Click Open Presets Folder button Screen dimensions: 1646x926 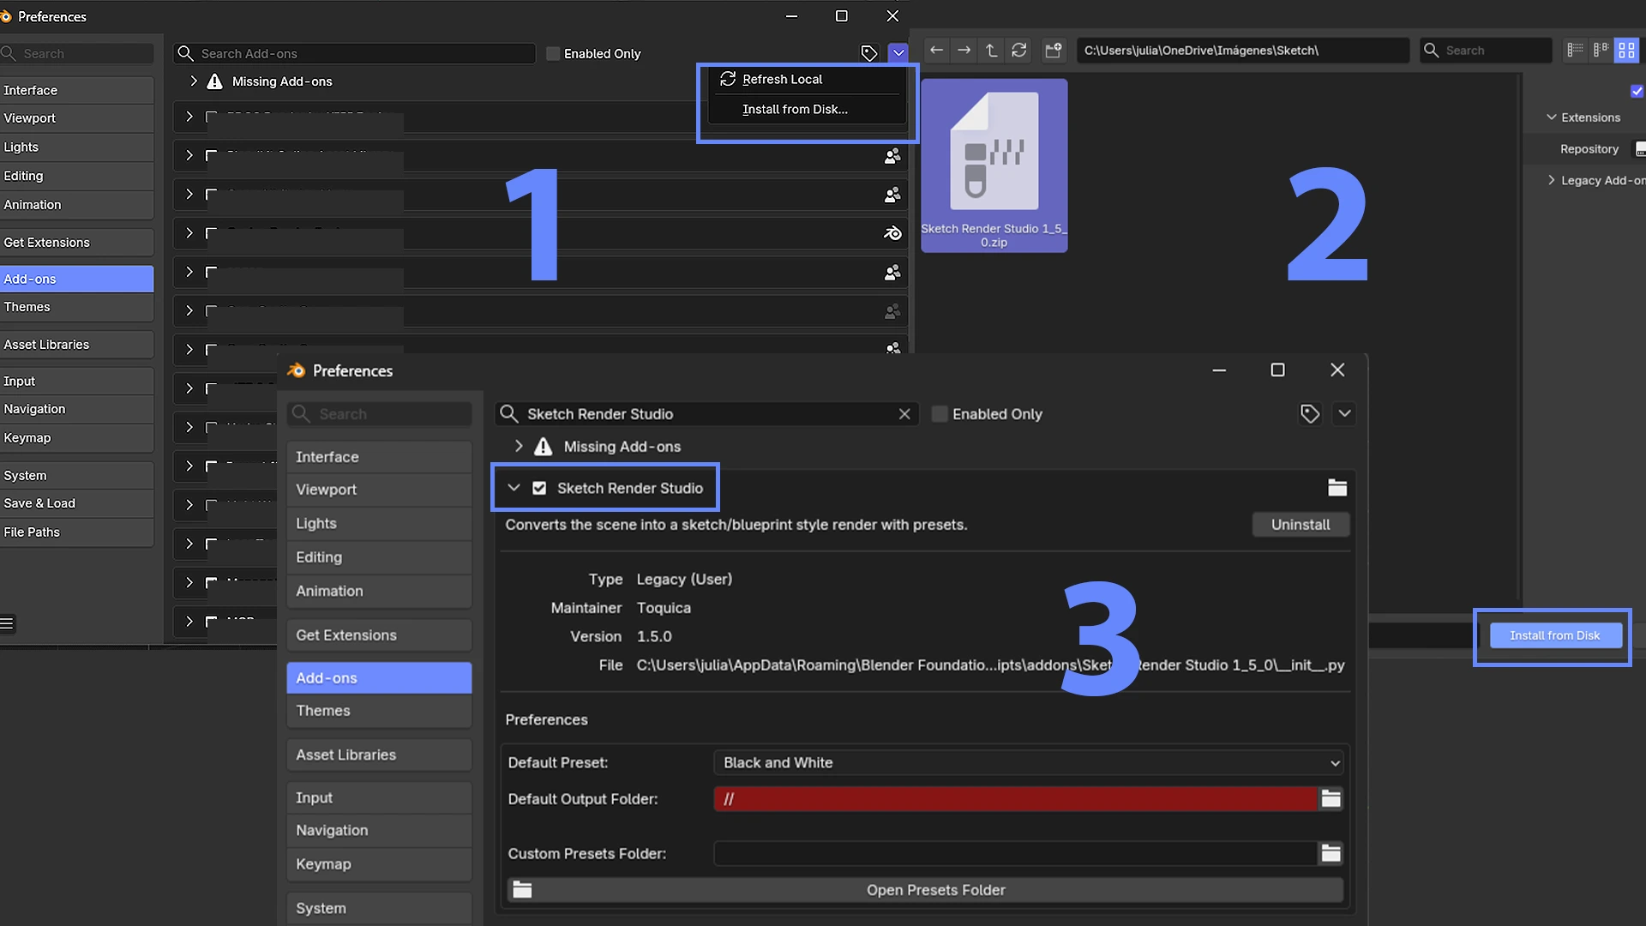click(x=926, y=890)
